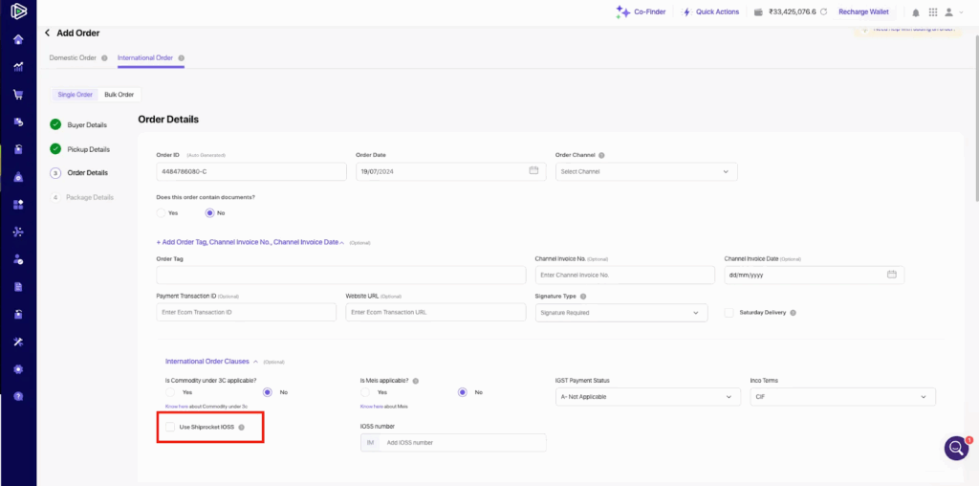Switch to the Domestic Order tab

(73, 58)
